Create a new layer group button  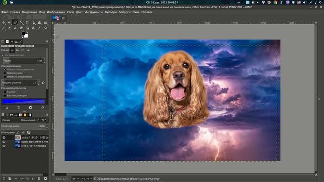(10, 179)
